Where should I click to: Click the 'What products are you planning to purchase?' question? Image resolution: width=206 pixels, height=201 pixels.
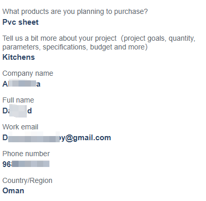[75, 12]
